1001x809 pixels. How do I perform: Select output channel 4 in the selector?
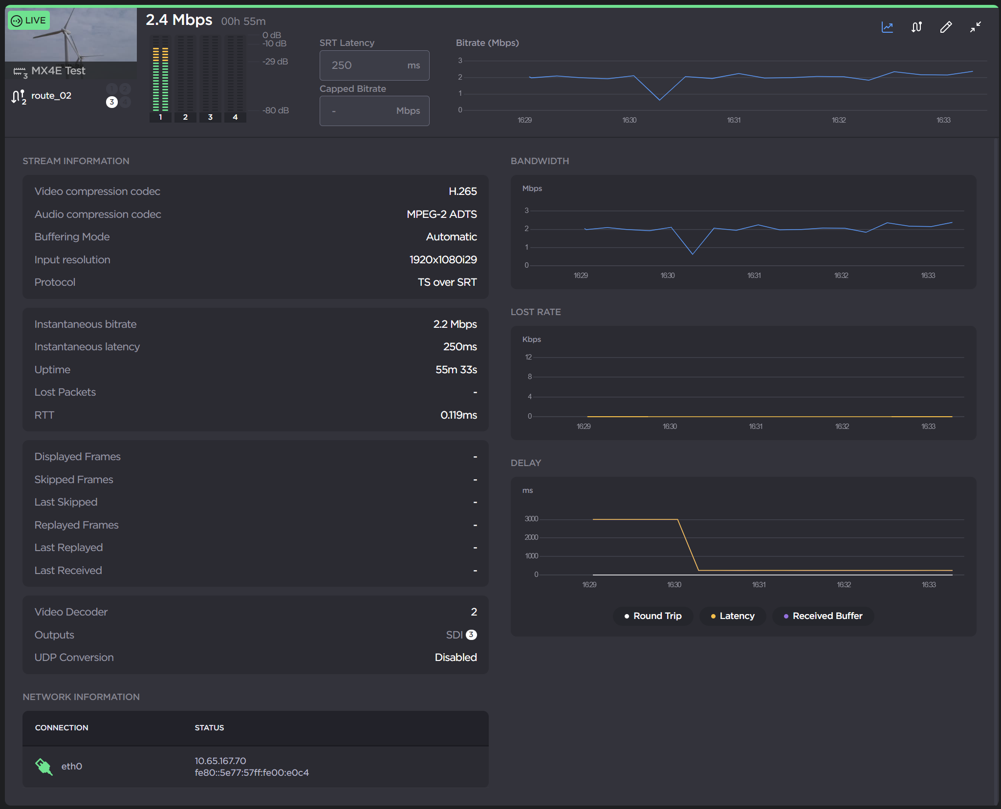(126, 102)
